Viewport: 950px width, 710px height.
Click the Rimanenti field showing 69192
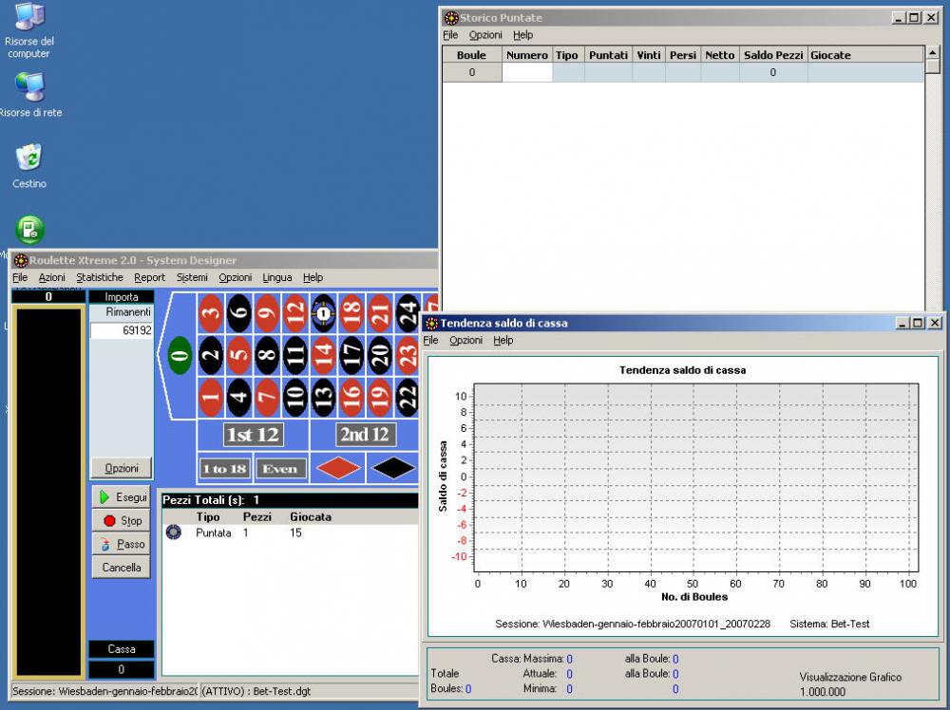coord(122,330)
